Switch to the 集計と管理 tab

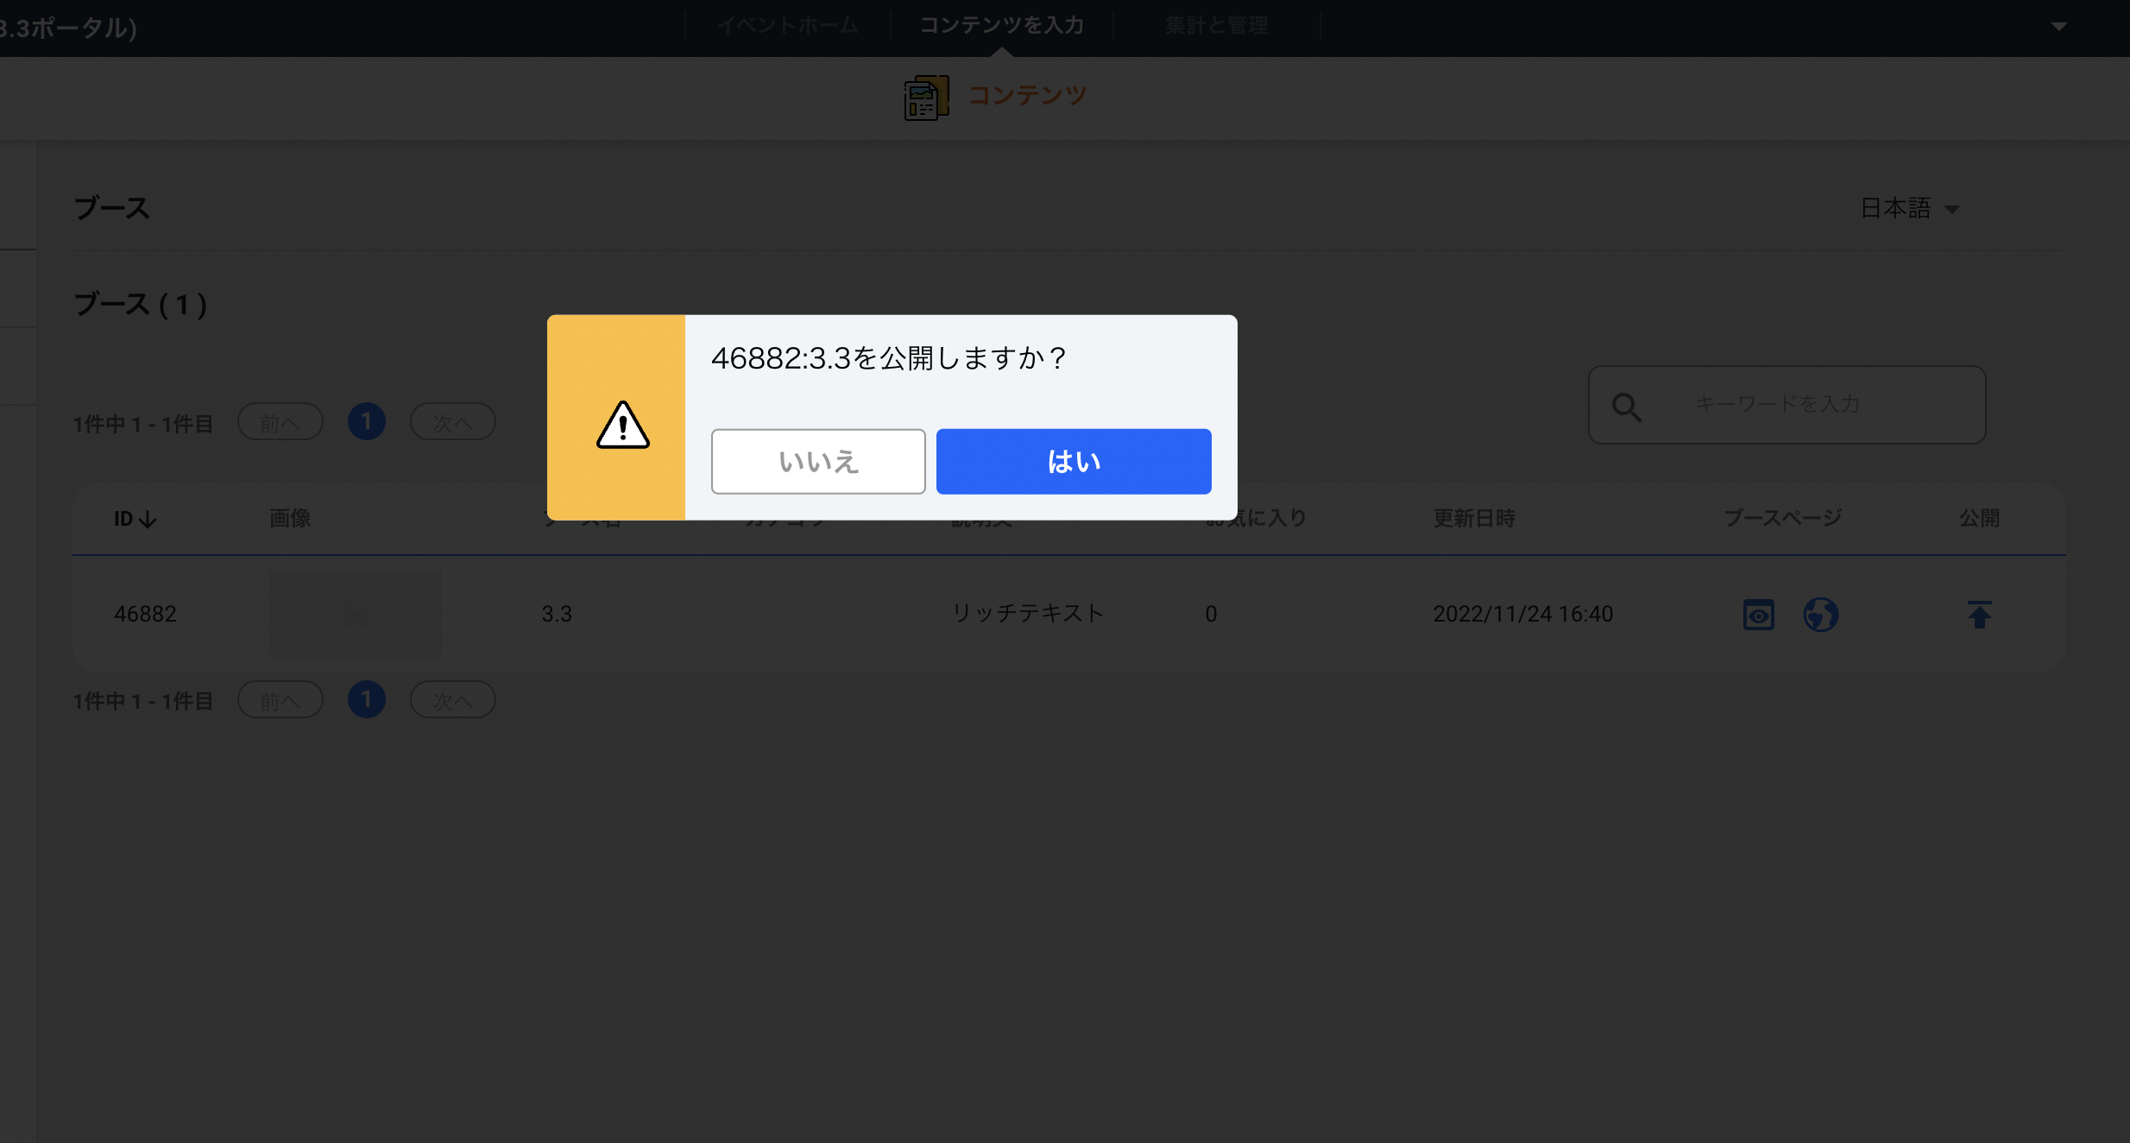[1217, 26]
